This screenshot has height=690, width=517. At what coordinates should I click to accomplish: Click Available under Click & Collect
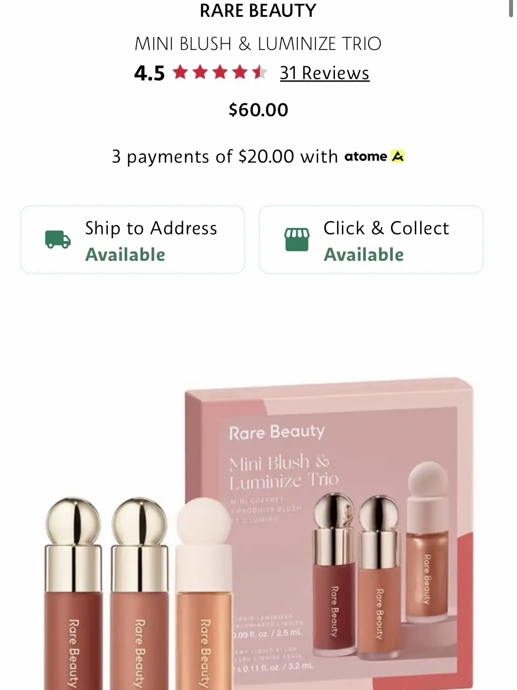pyautogui.click(x=364, y=255)
